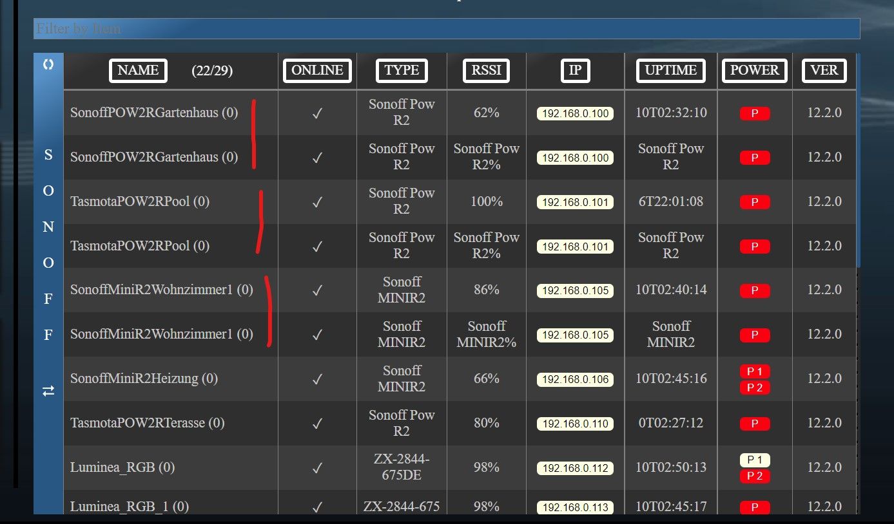This screenshot has height=524, width=894.
Task: Click the uptime value 0T02:27:12
Action: [x=671, y=423]
